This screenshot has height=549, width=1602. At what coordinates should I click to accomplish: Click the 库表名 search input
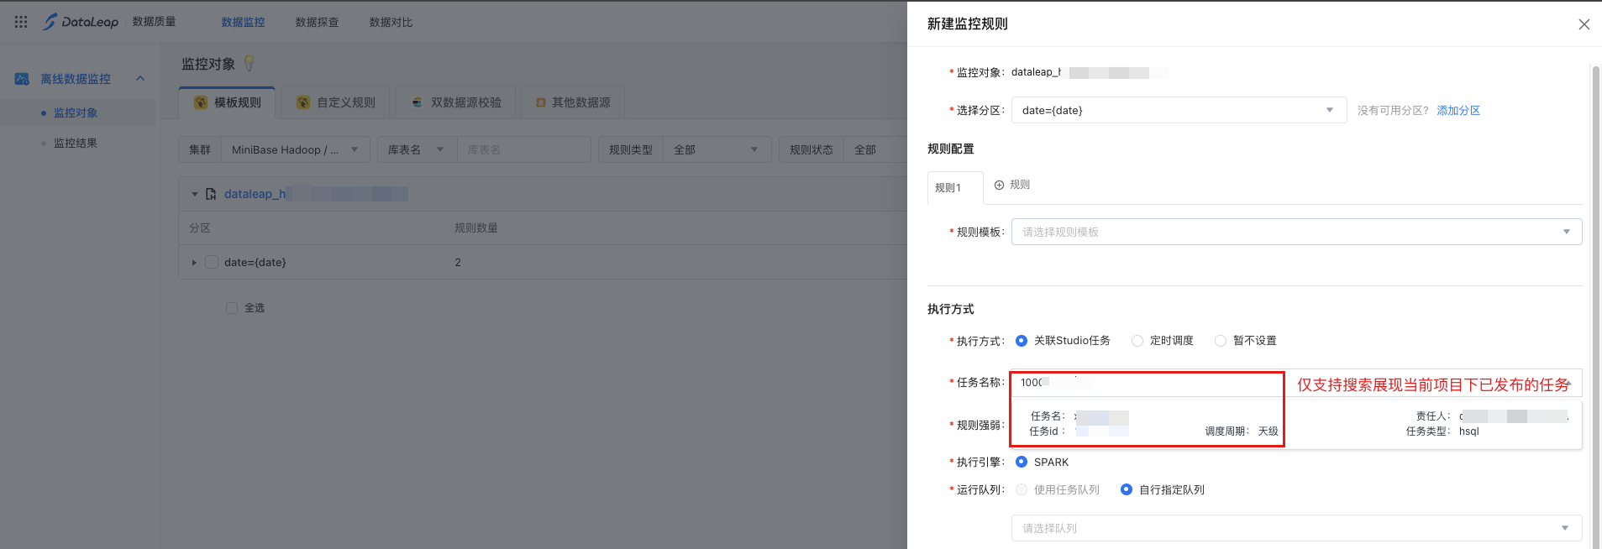(x=523, y=149)
